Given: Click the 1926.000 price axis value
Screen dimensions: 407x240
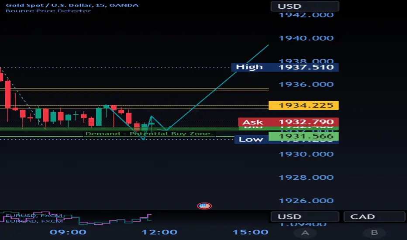Looking at the screenshot, I should (306, 201).
